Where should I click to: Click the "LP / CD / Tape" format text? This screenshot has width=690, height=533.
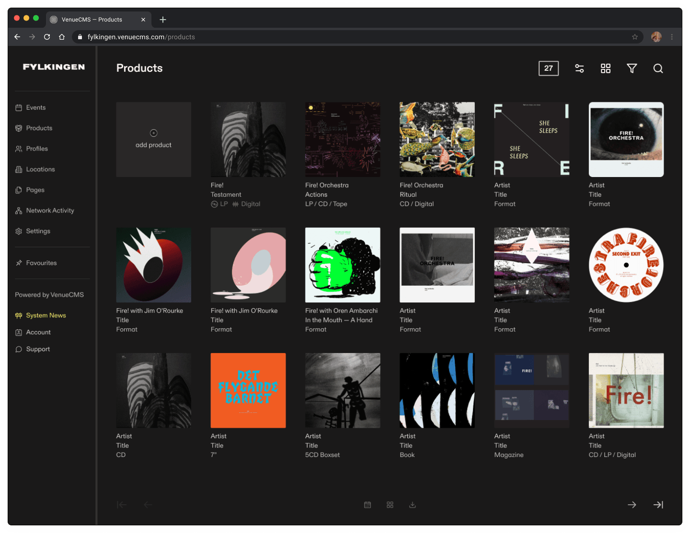[x=326, y=204]
